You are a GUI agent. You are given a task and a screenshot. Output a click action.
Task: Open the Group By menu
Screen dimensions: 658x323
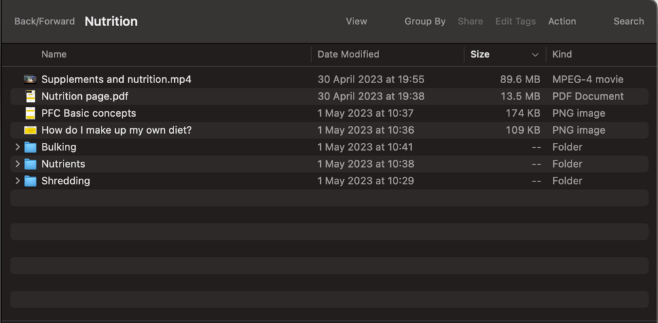(x=425, y=22)
